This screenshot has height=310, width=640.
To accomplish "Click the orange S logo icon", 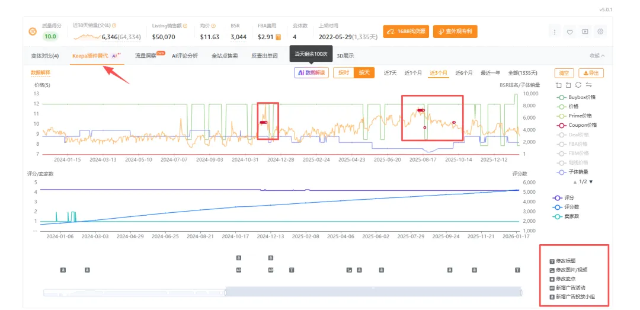I will point(33,32).
